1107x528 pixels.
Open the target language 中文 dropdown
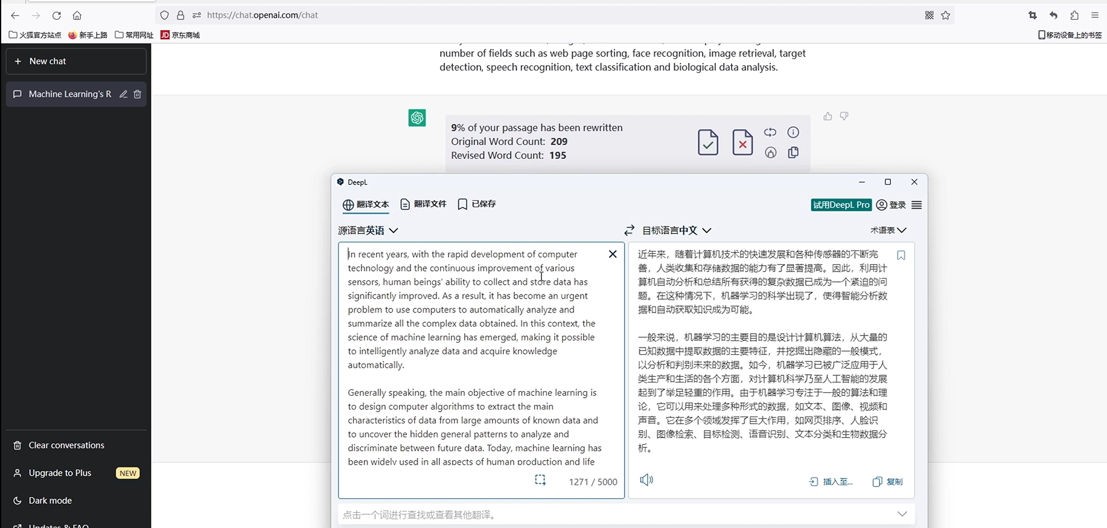677,230
